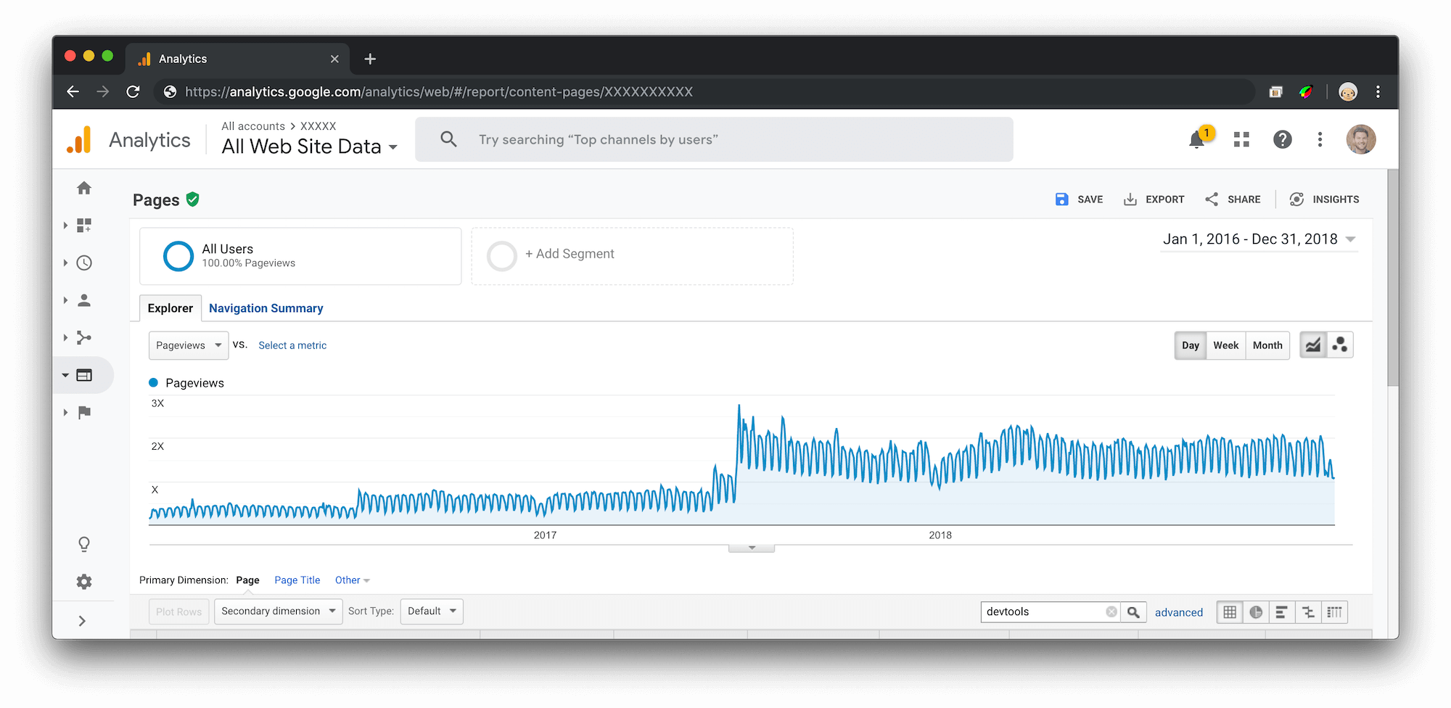Click the Export button

click(1154, 199)
